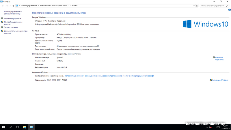The image size is (231, 130).
Task: Click the manufacturer value AG Microsoft Corp.
Action: pos(64,34)
